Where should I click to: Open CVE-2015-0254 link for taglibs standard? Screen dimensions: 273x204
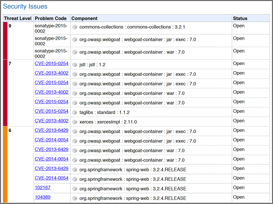click(52, 111)
